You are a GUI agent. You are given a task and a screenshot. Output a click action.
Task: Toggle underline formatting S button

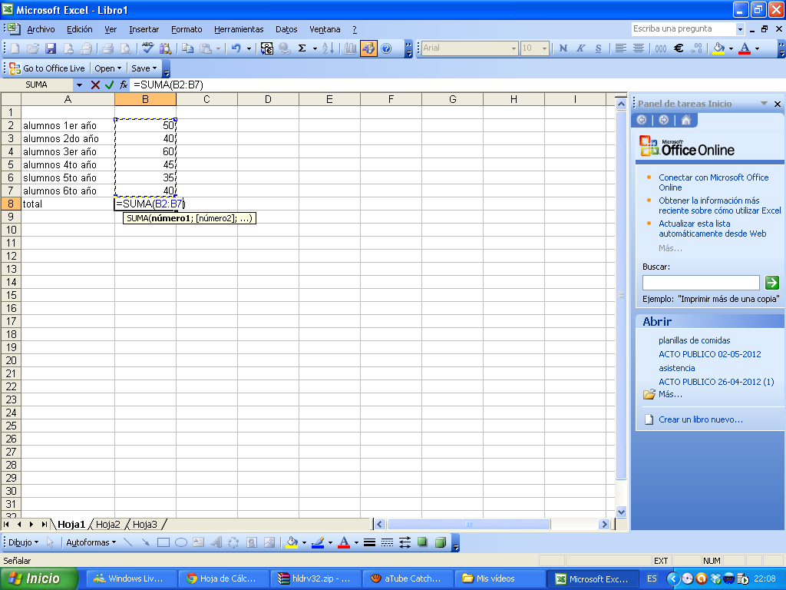[598, 48]
